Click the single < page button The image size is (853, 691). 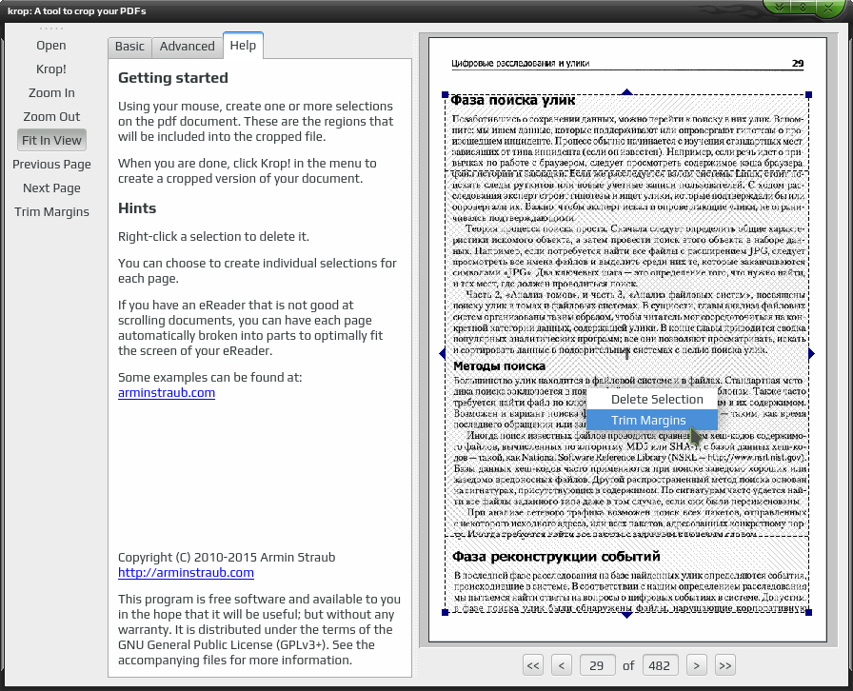click(562, 665)
